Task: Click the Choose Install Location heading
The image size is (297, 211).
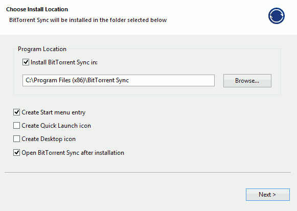Action: [x=37, y=9]
